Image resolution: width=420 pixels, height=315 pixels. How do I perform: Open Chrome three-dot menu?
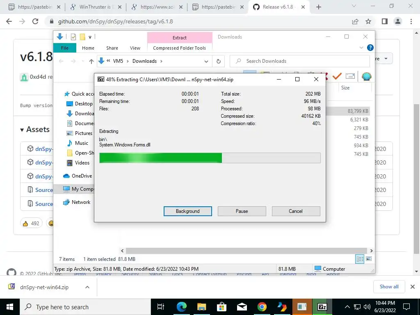pyautogui.click(x=411, y=21)
